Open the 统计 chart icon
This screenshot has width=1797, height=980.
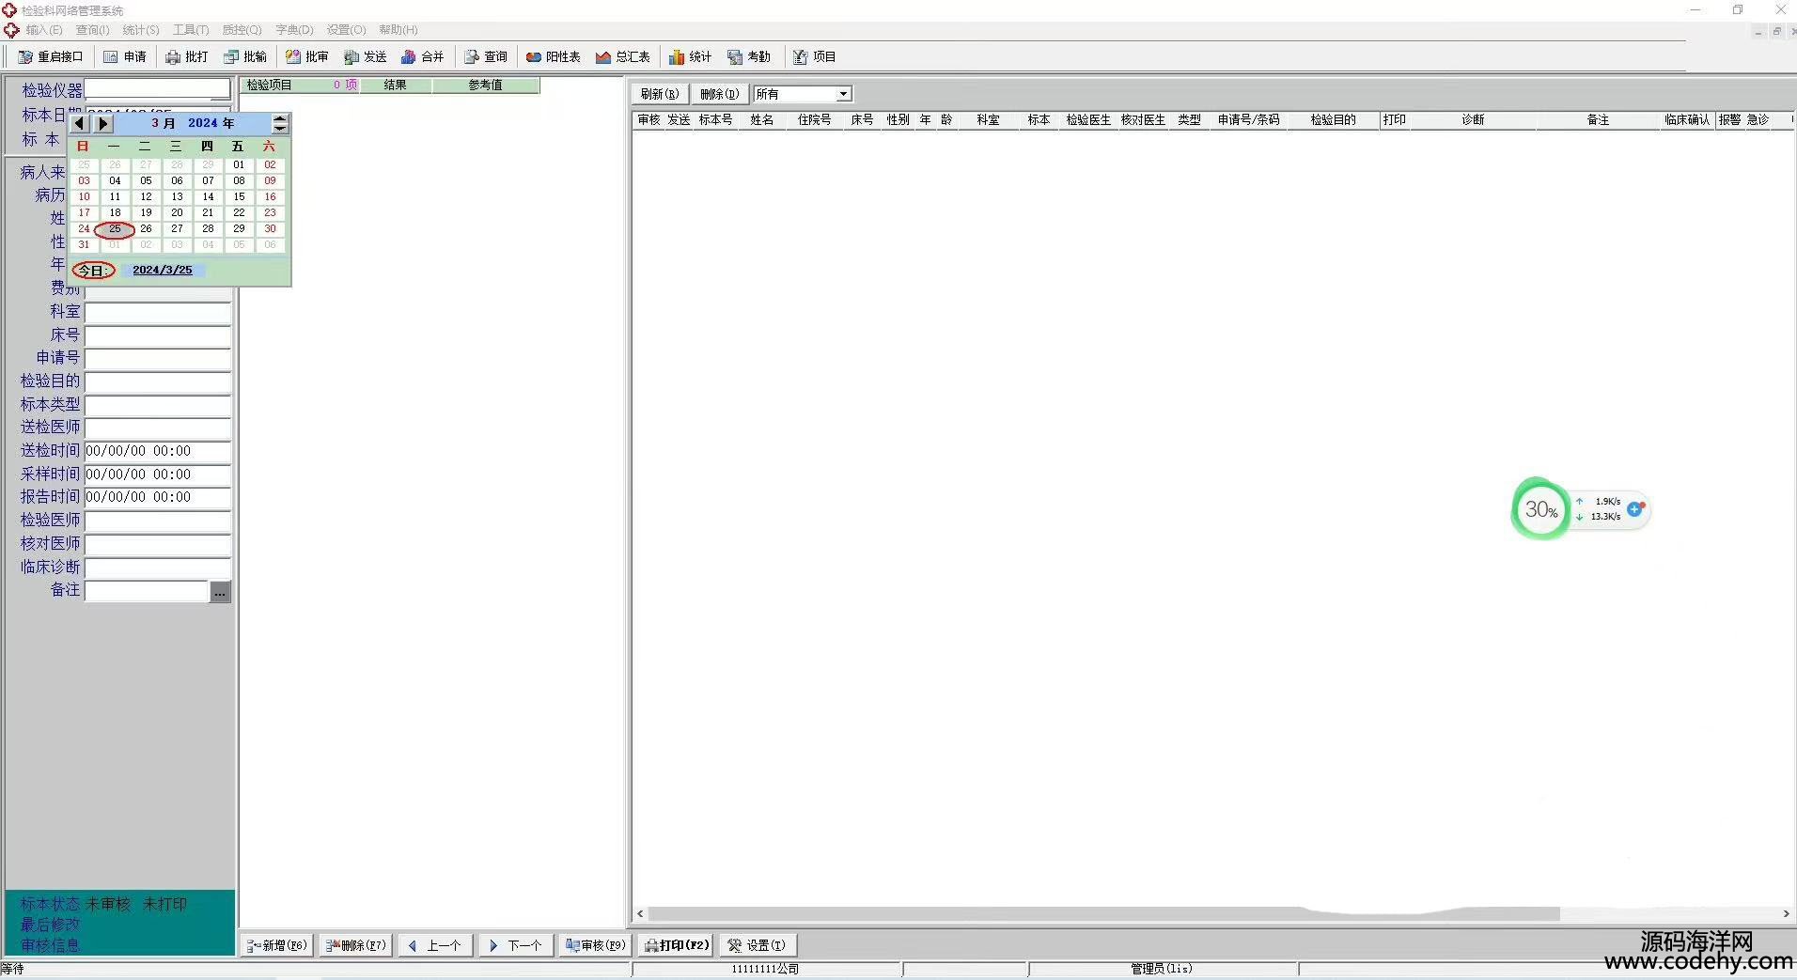[x=677, y=57]
